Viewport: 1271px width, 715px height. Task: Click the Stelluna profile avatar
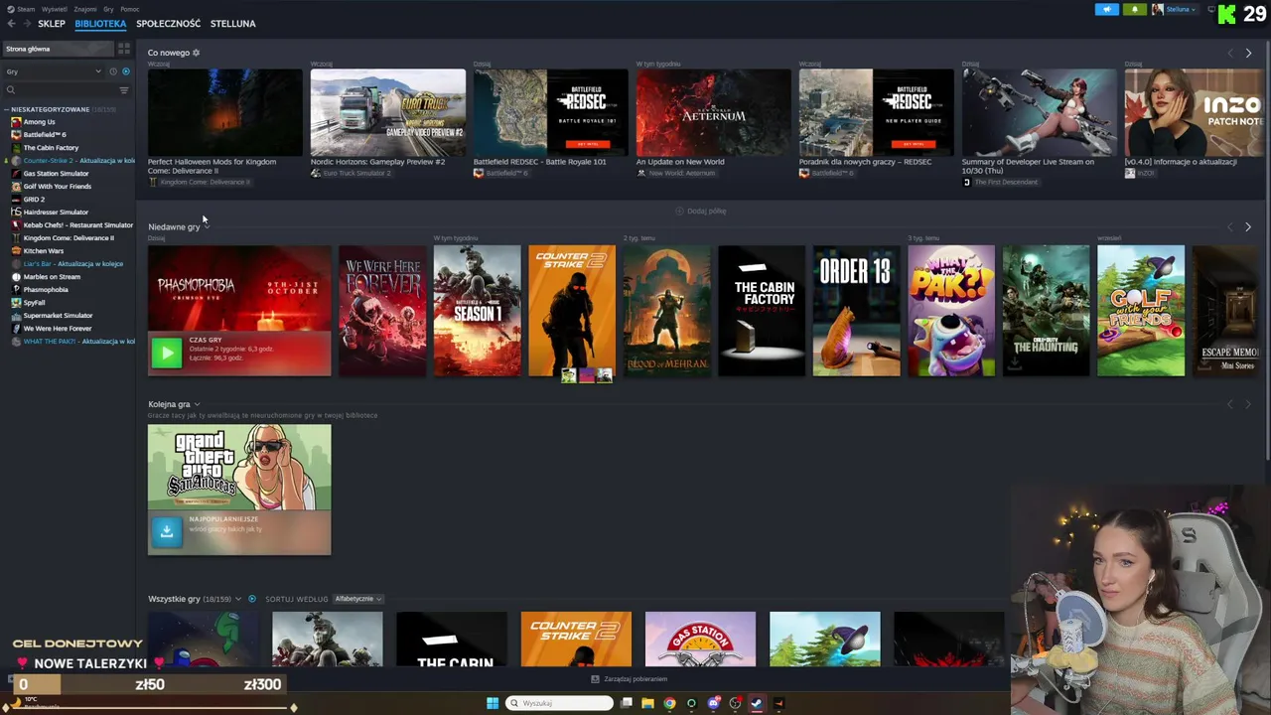tap(1158, 9)
